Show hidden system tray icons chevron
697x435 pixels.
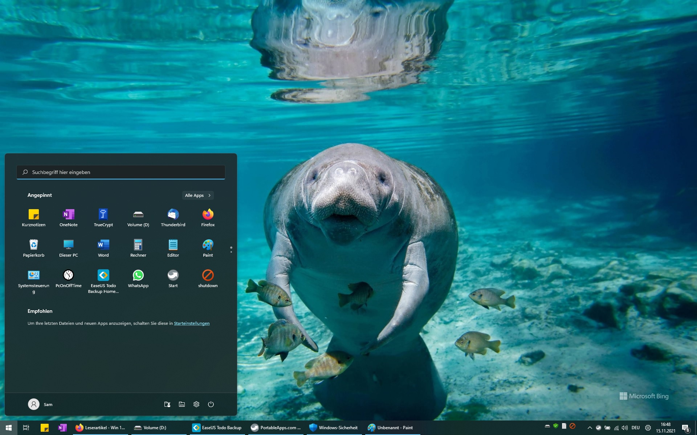(x=590, y=428)
